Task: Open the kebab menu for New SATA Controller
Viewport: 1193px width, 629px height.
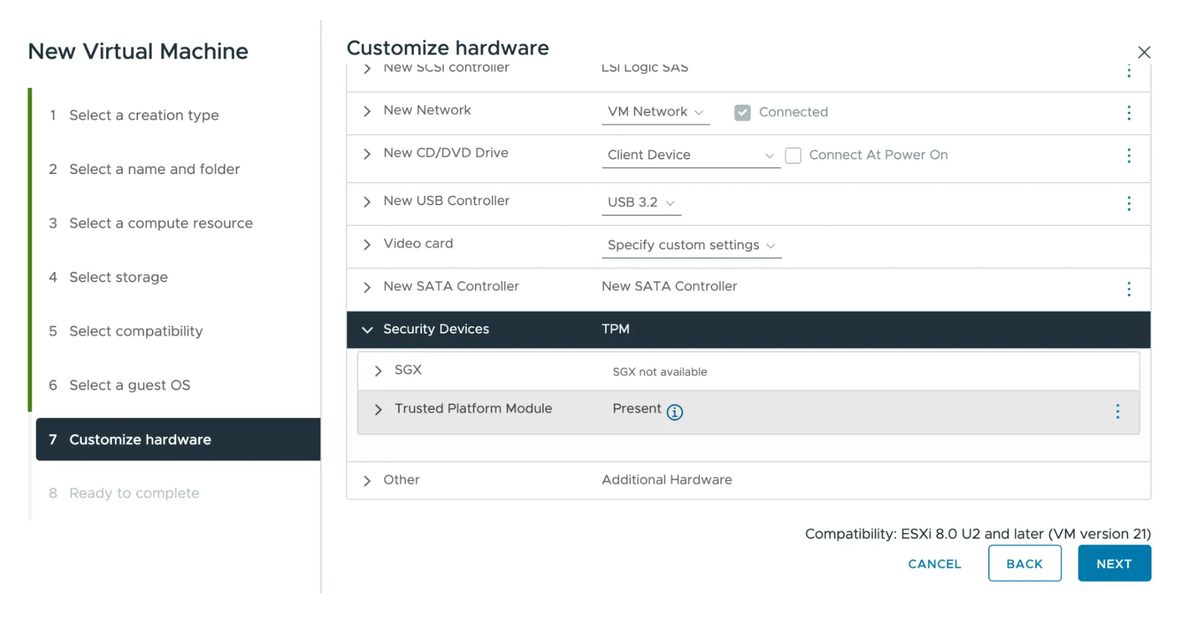Action: pos(1129,289)
